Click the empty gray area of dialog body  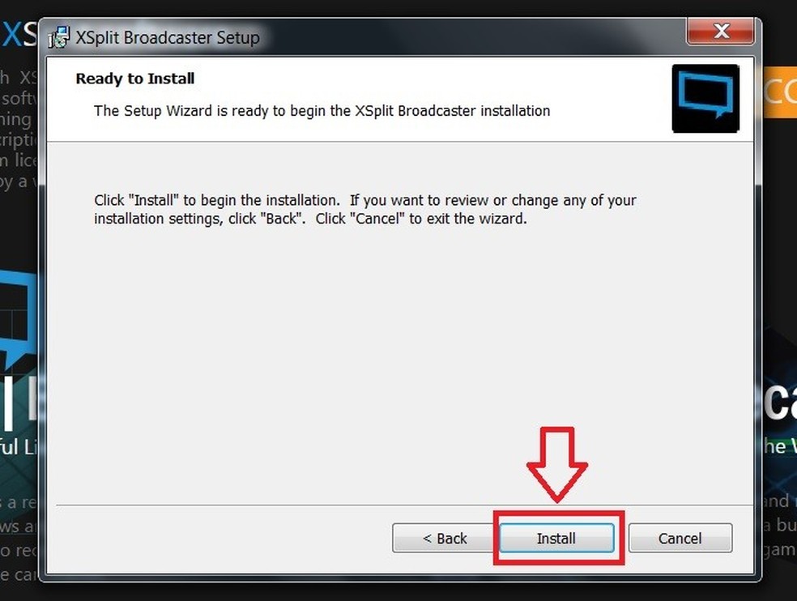(x=399, y=356)
